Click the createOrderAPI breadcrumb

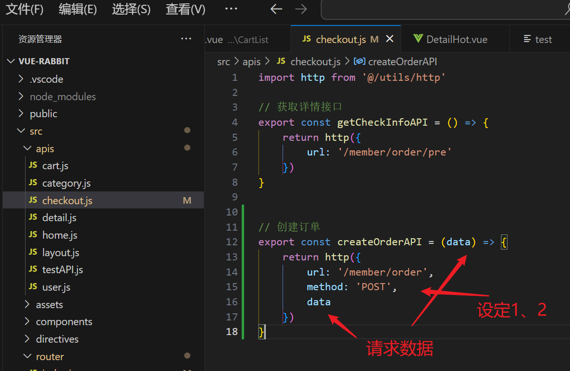point(403,61)
